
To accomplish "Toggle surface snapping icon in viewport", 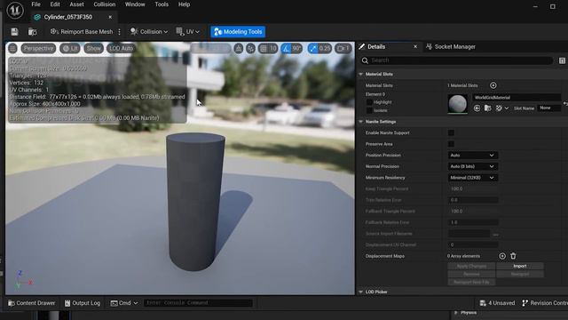I will 239,48.
